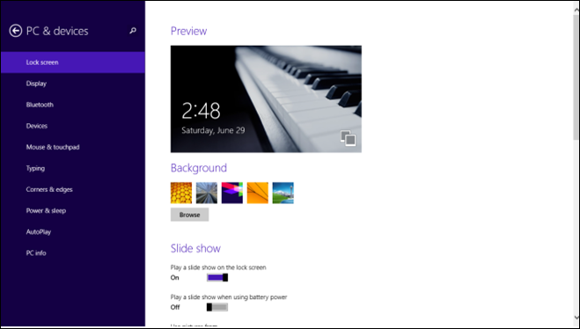Click the scrollbar down arrow
The width and height of the screenshot is (580, 329).
pyautogui.click(x=576, y=318)
